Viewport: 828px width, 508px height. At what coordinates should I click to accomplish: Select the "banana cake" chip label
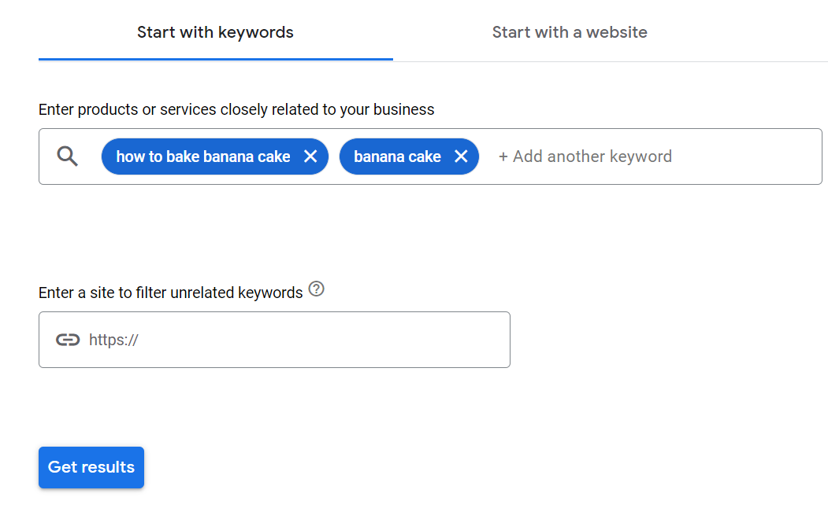pyautogui.click(x=397, y=156)
